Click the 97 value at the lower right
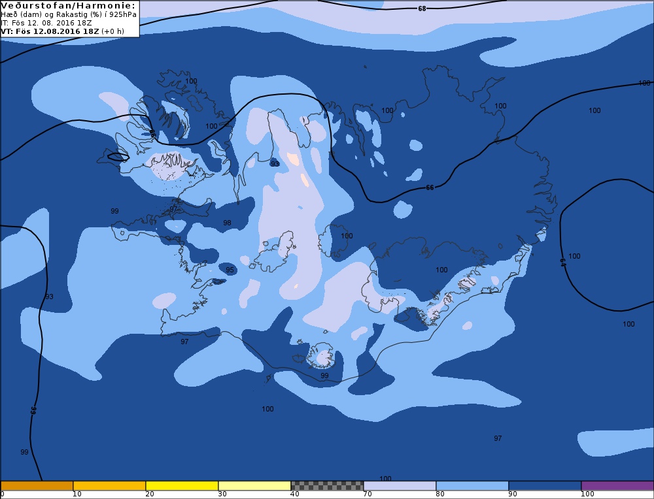The width and height of the screenshot is (654, 499). (x=498, y=438)
